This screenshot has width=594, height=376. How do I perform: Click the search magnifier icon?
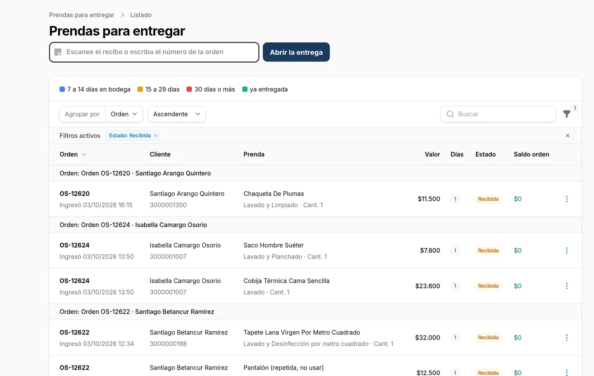pyautogui.click(x=450, y=114)
